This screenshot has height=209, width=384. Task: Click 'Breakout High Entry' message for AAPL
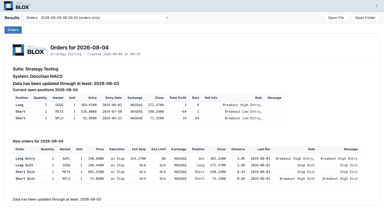[x=339, y=159]
